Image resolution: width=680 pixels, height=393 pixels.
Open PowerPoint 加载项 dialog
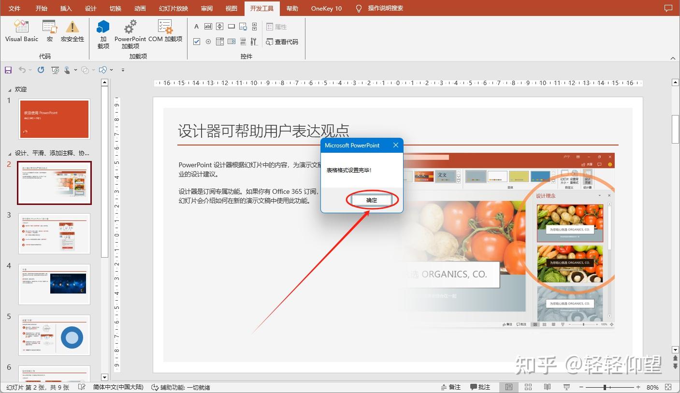tap(130, 34)
